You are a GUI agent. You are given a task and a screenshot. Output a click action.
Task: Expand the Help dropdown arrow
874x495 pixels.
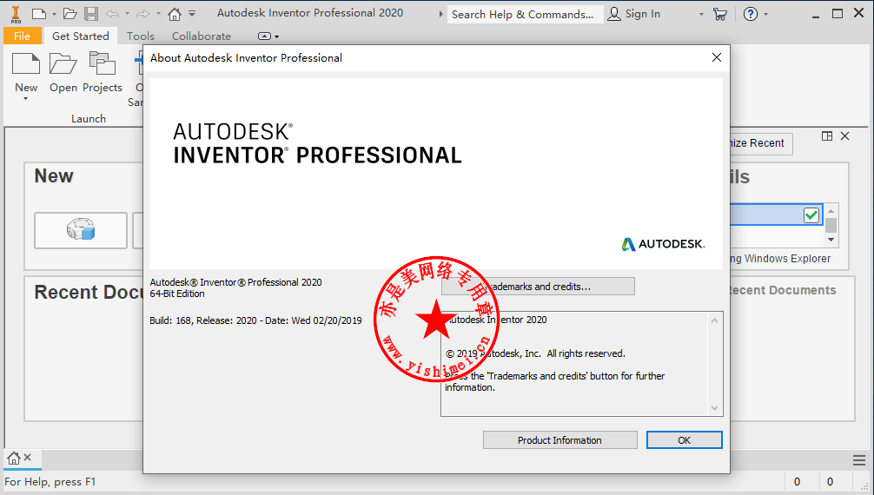tap(766, 14)
